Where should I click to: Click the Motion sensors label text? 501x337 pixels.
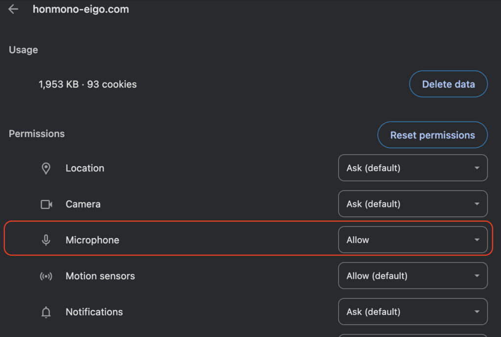tap(100, 276)
